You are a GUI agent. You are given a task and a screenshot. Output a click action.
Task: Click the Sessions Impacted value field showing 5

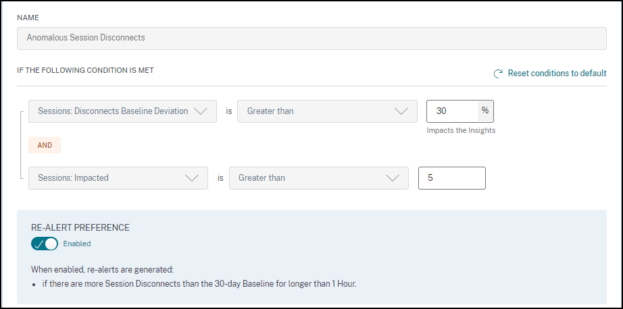(x=451, y=178)
